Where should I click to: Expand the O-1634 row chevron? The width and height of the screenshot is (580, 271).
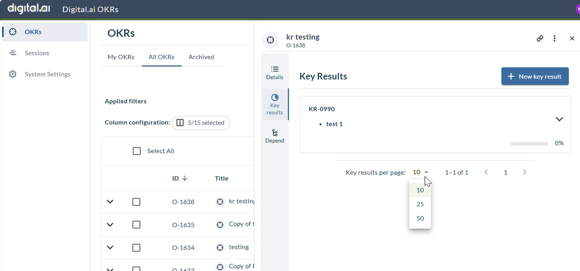click(110, 247)
